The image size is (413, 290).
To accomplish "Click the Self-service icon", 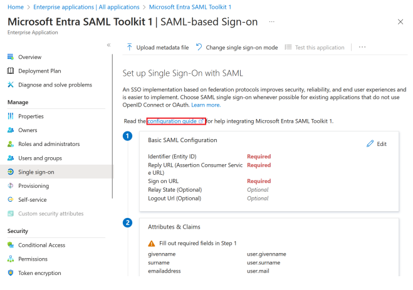I will [11, 199].
